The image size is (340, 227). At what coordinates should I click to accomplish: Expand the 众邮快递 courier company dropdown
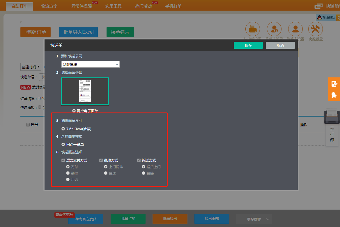[x=90, y=64]
